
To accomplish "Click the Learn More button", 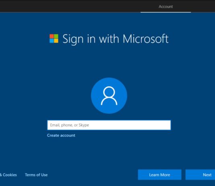I will tap(159, 175).
